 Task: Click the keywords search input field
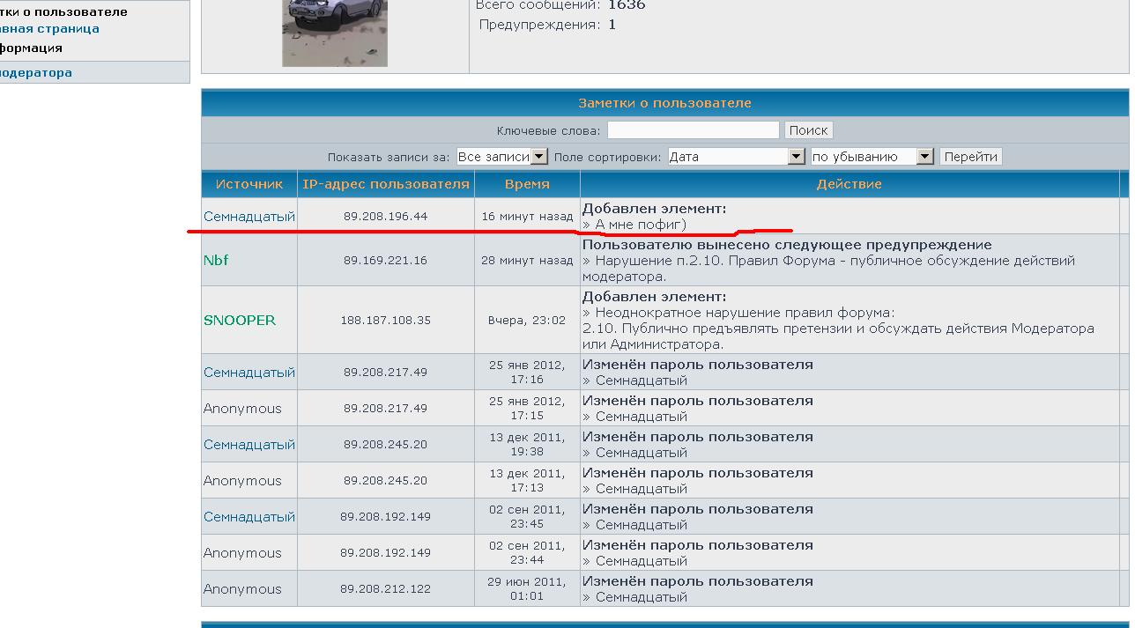tap(693, 130)
